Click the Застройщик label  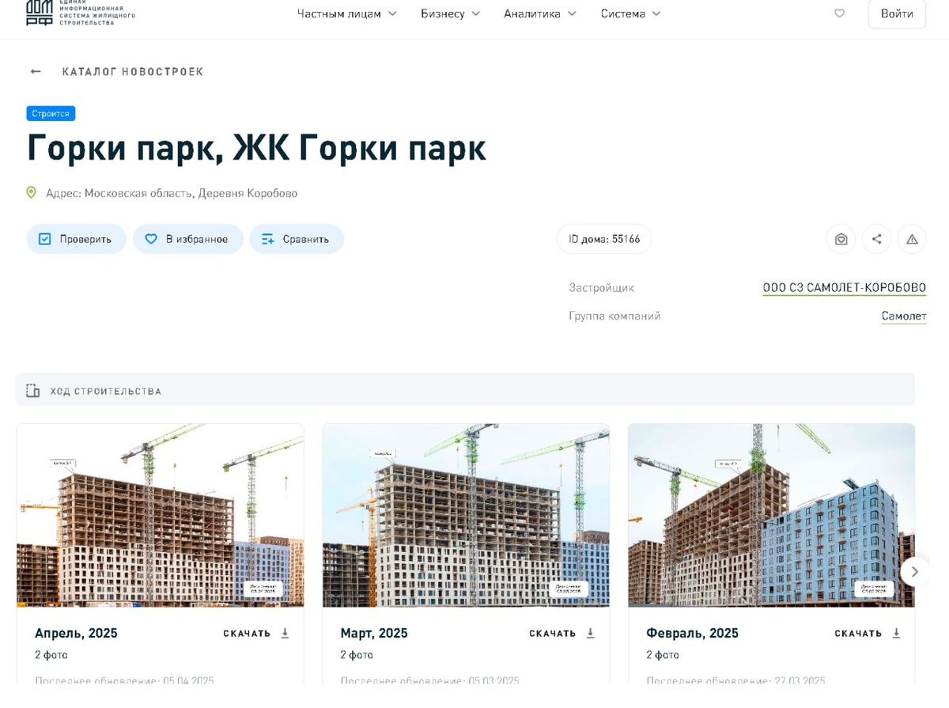pos(601,288)
